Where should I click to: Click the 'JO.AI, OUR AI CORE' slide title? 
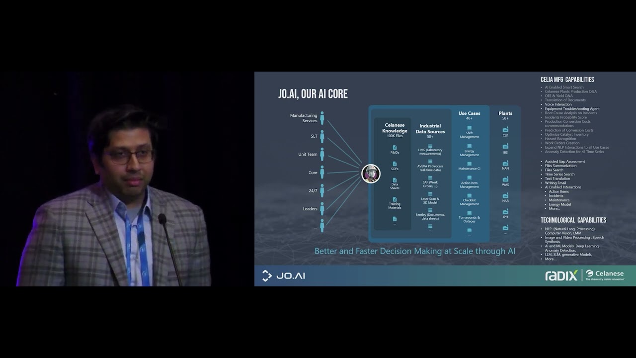click(x=313, y=94)
